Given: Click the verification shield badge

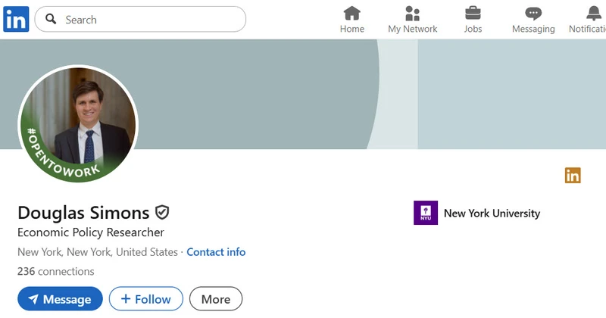Looking at the screenshot, I should coord(161,212).
